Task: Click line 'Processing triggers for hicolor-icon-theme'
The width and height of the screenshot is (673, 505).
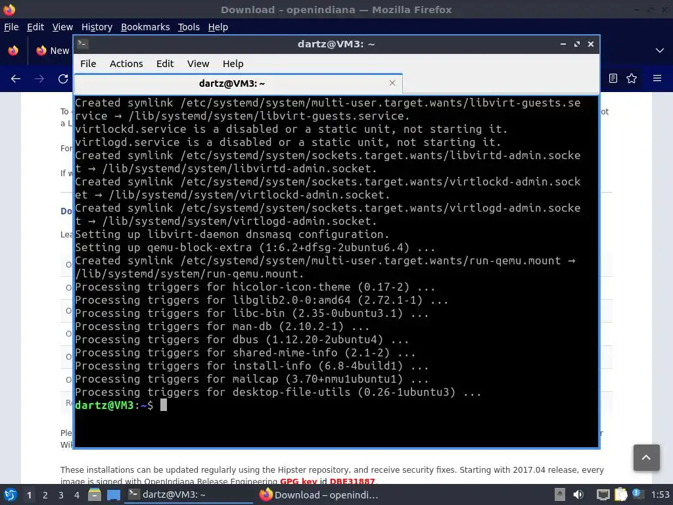Action: point(255,287)
